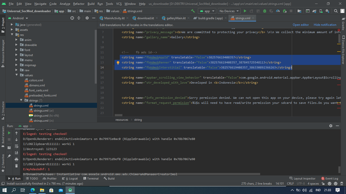Open the VCS menu
Screen dimensions: 346x194
[x=119, y=4]
